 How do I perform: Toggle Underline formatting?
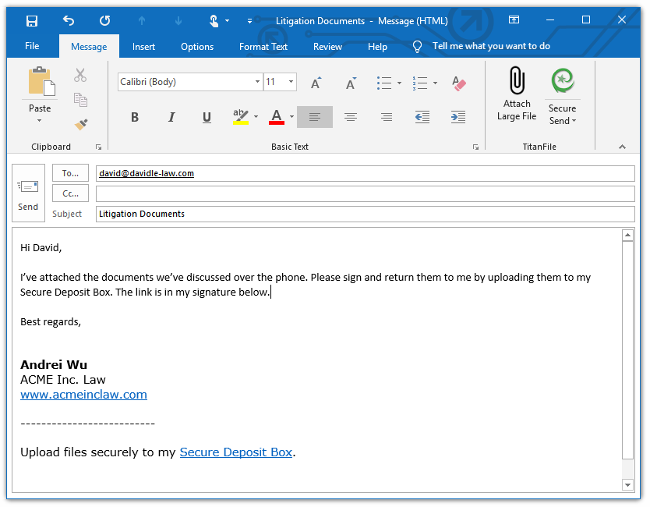coord(207,117)
